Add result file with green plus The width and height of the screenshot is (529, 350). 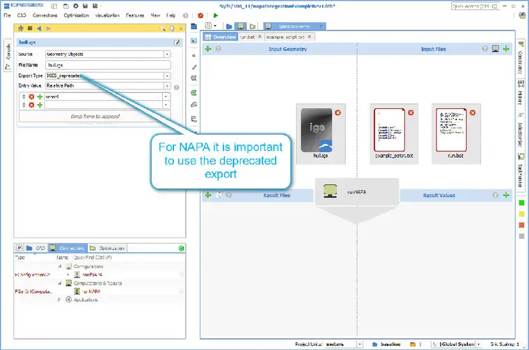pos(208,195)
